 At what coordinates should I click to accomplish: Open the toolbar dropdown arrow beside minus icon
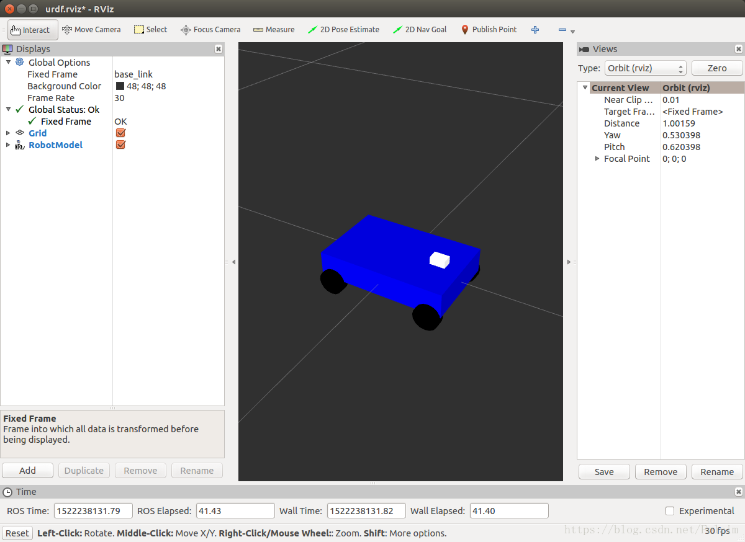(x=572, y=32)
